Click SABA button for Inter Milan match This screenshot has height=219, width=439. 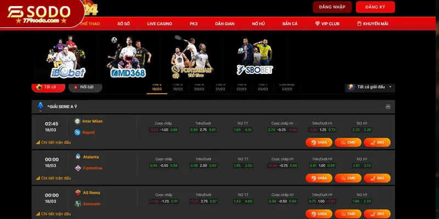[x=319, y=142]
